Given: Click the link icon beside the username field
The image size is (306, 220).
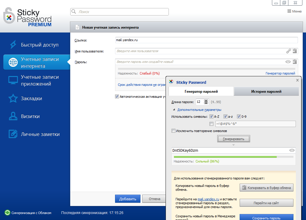Looking at the screenshot, I should coord(288,51).
